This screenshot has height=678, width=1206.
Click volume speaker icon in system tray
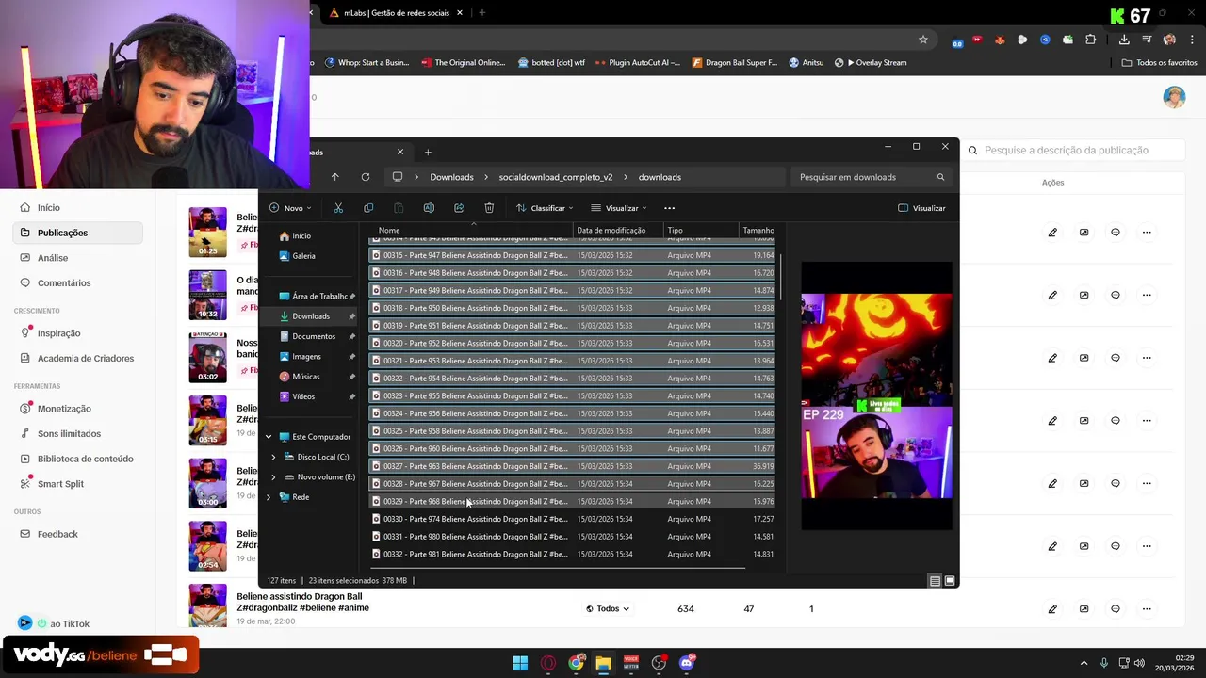click(x=1139, y=663)
